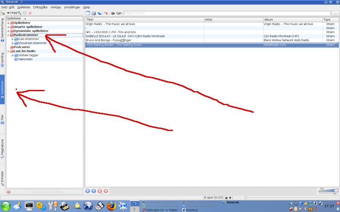
Task: Open the Innstillinger menu
Action: (x=72, y=7)
